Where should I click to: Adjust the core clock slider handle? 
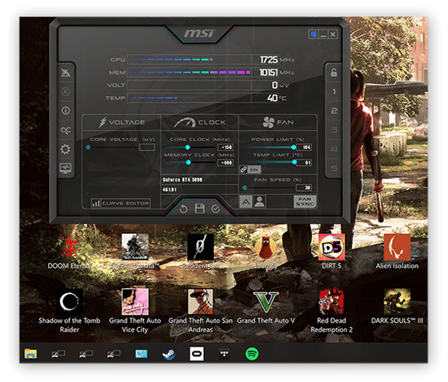point(187,147)
